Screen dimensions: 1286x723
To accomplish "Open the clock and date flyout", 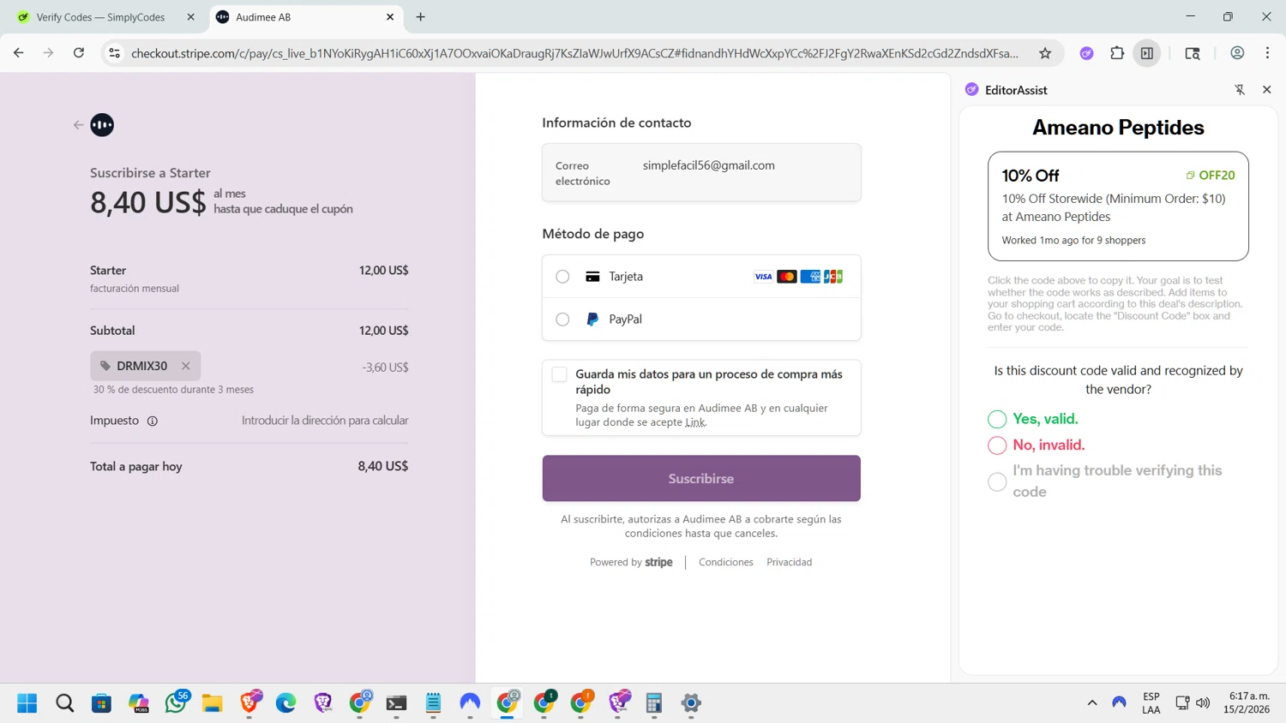I will pos(1247,702).
